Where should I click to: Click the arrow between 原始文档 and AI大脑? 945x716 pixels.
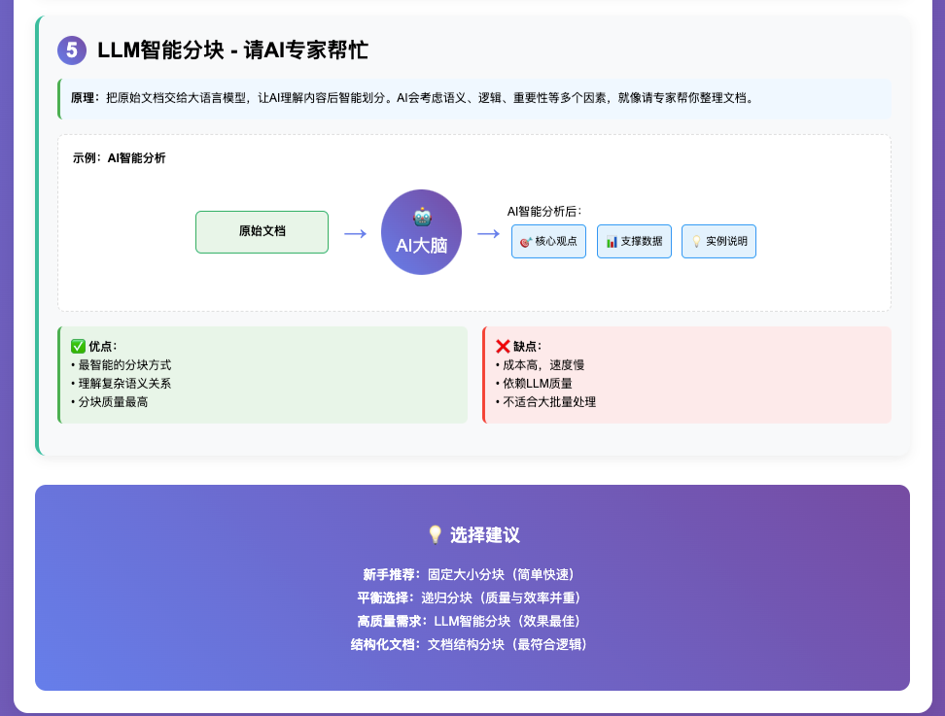coord(354,232)
